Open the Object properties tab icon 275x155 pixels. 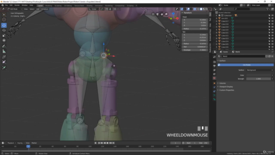click(x=214, y=83)
